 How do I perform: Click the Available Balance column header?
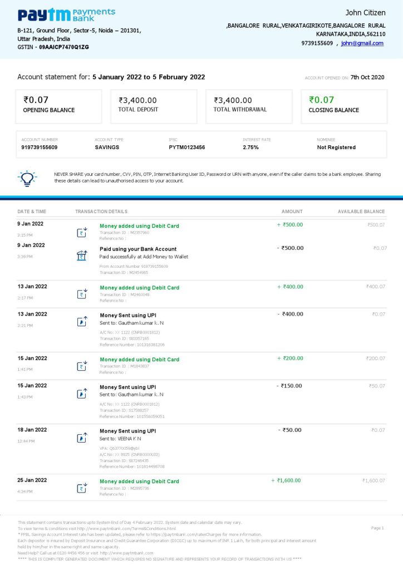(x=361, y=212)
